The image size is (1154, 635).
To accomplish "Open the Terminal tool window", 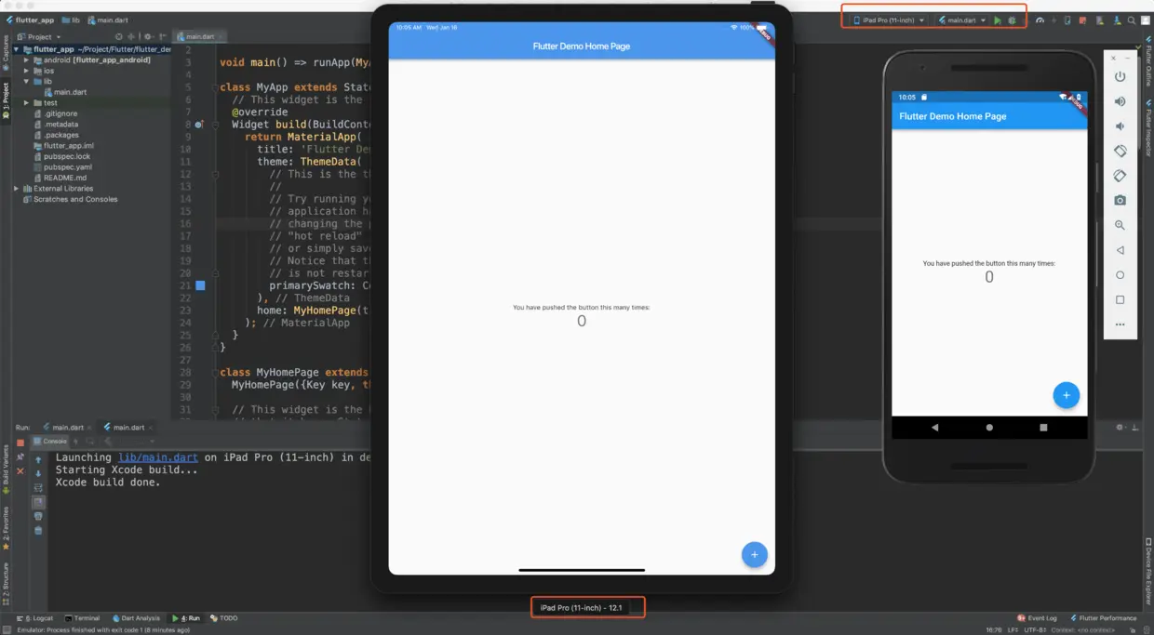I will pos(82,618).
